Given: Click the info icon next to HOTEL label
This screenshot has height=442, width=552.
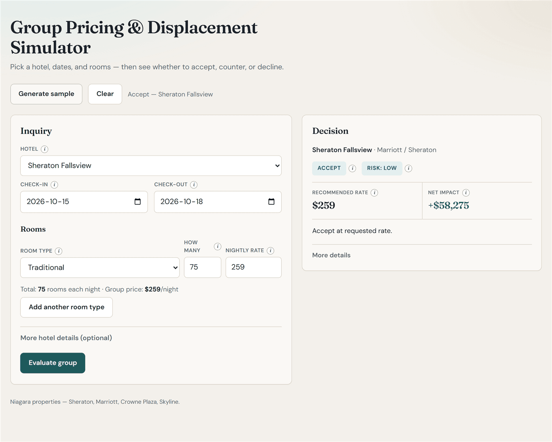Looking at the screenshot, I should point(45,149).
